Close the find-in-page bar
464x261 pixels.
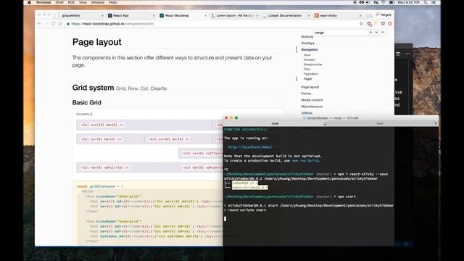pos(383,32)
